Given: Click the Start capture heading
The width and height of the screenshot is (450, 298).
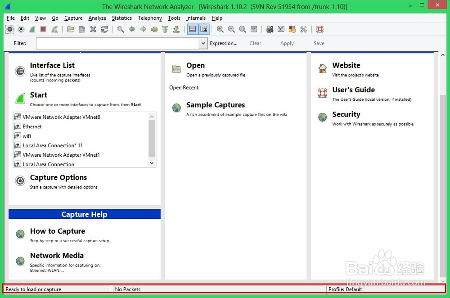Looking at the screenshot, I should tap(38, 95).
